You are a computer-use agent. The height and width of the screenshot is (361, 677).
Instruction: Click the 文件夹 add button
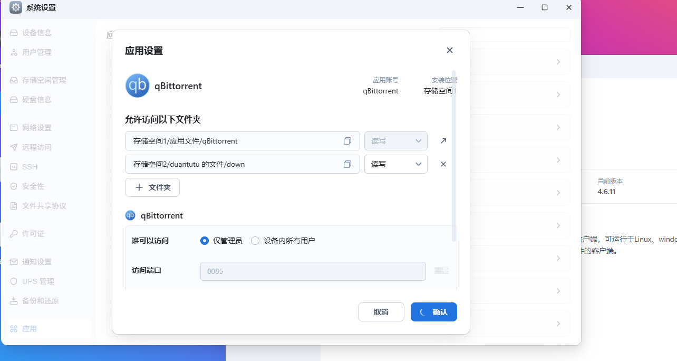coord(152,187)
